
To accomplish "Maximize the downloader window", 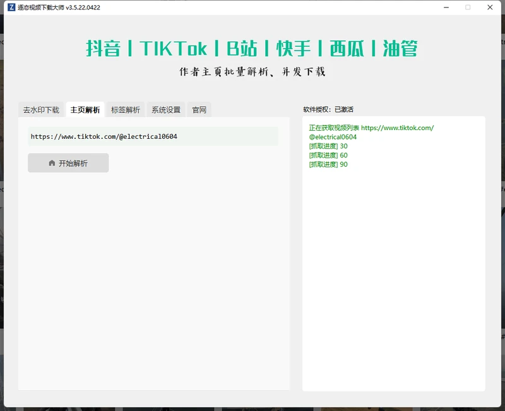I will click(468, 7).
